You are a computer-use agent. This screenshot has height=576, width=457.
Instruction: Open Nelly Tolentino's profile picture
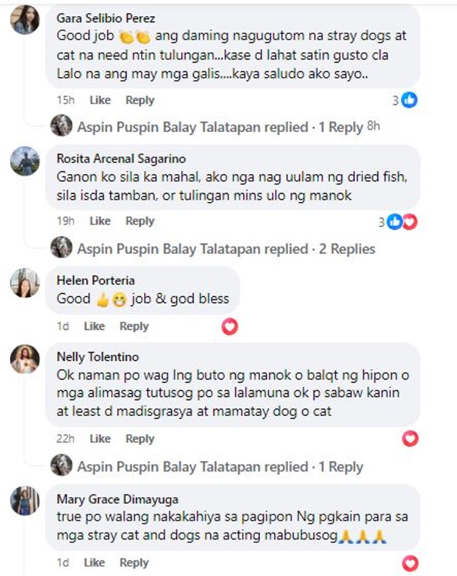pos(25,359)
